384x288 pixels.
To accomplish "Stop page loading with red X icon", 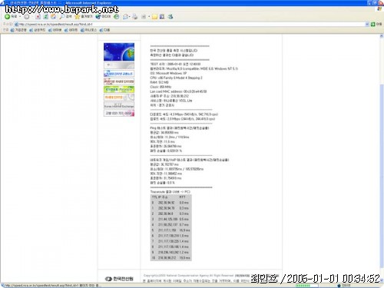I will (38, 17).
